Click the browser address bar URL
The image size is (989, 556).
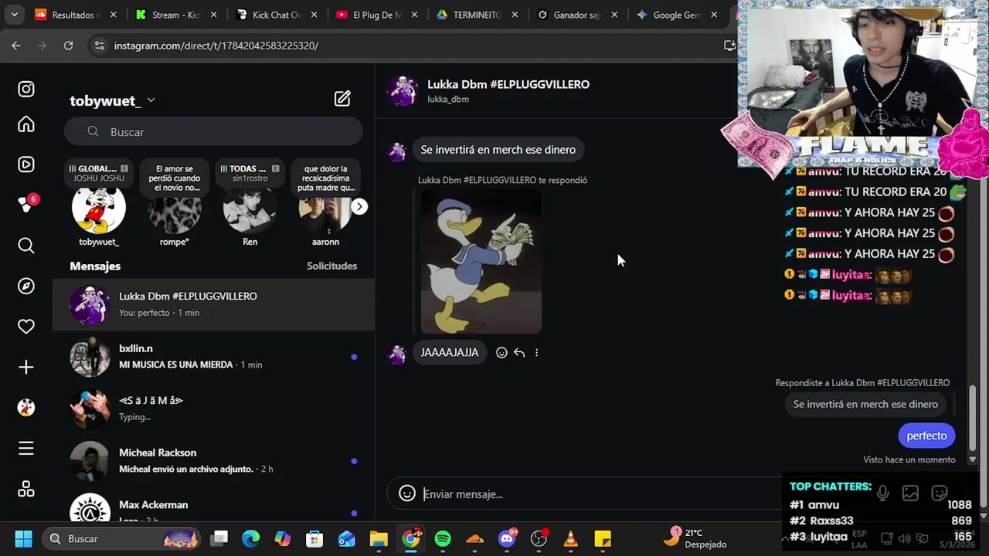coord(216,46)
